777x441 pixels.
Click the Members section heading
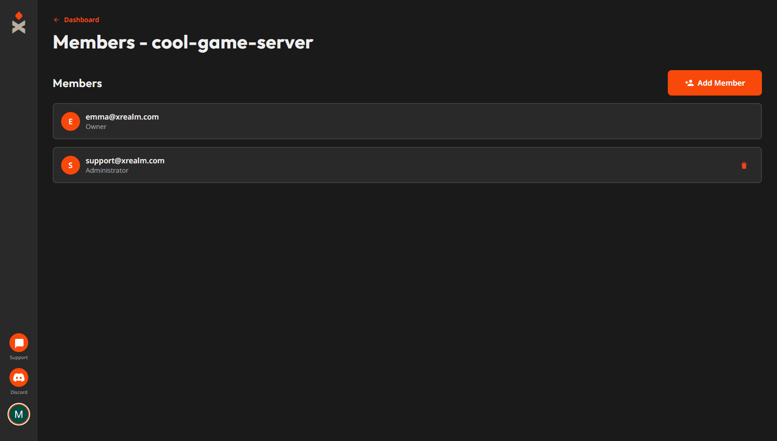(78, 83)
